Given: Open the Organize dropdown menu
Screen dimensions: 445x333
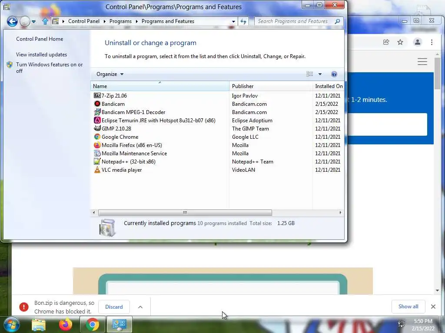Looking at the screenshot, I should pos(110,74).
